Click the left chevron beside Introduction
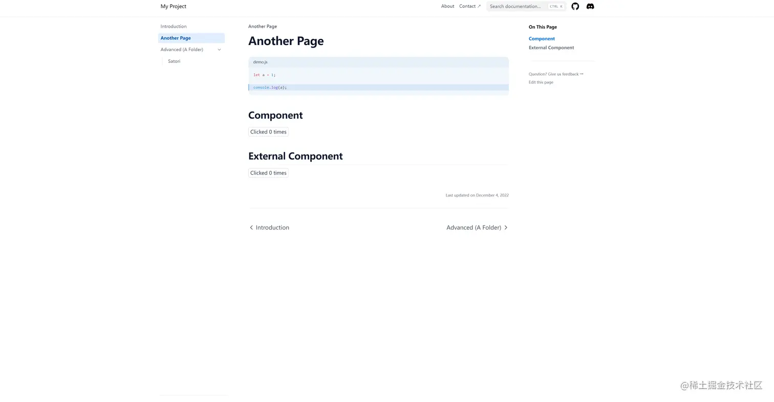The height and width of the screenshot is (402, 774). pyautogui.click(x=251, y=228)
